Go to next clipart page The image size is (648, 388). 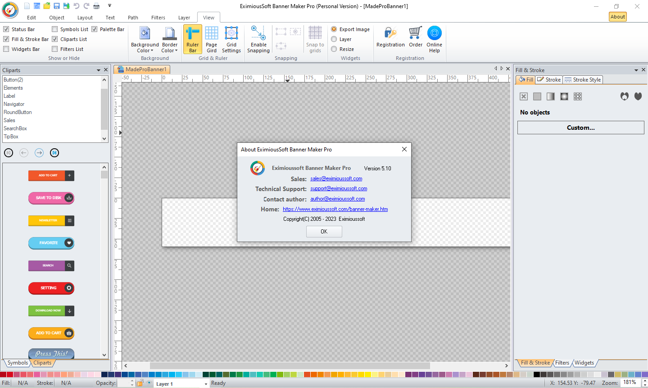(x=39, y=153)
